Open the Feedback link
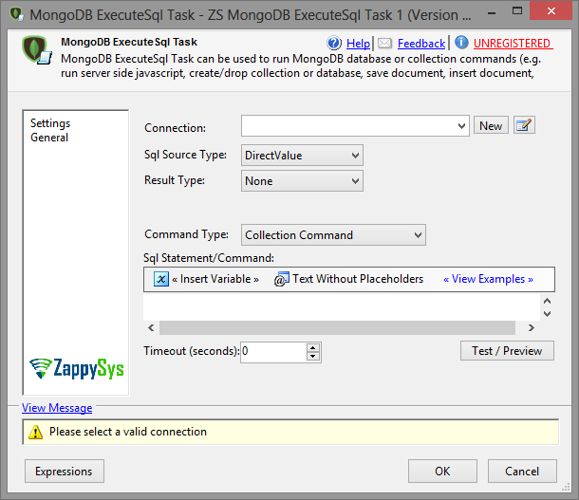Viewport: 579px width, 500px height. [x=421, y=44]
